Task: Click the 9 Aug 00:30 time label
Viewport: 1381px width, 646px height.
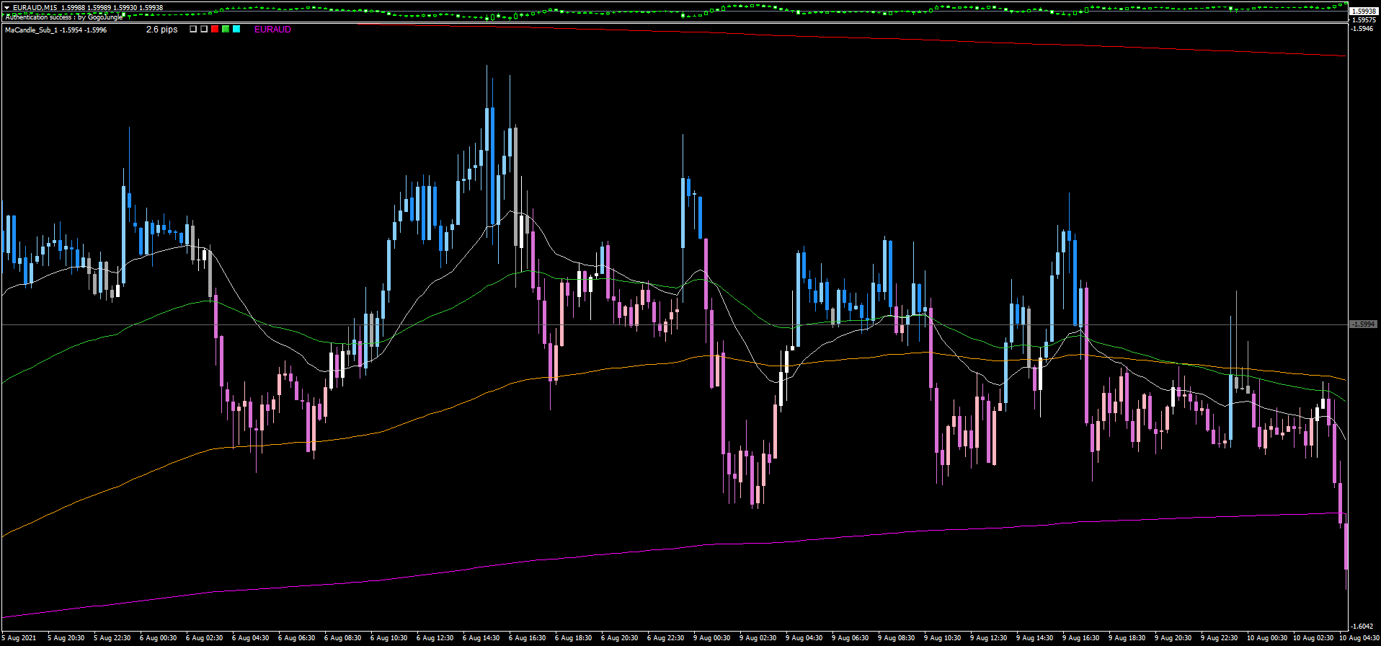Action: pyautogui.click(x=711, y=638)
